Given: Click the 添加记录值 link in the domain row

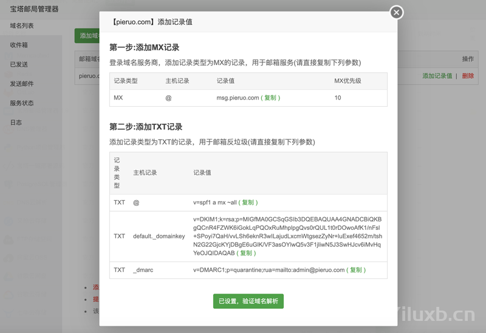Looking at the screenshot, I should pyautogui.click(x=437, y=76).
